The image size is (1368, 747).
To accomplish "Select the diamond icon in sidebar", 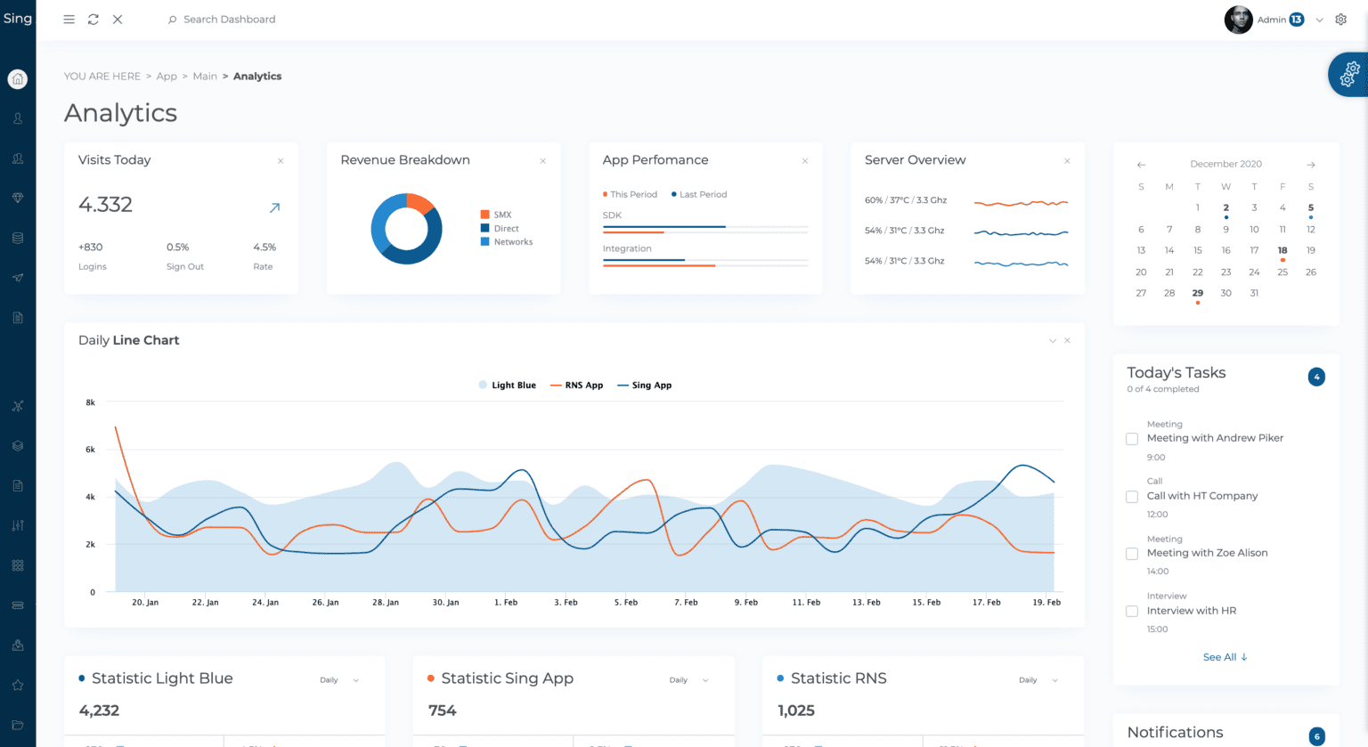I will (x=17, y=198).
